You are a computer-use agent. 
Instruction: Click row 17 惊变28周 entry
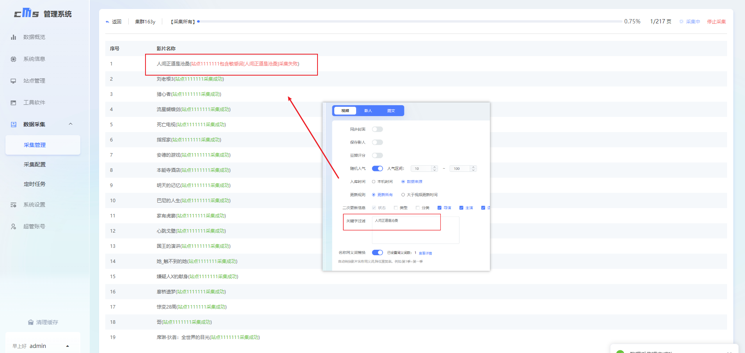tap(192, 307)
